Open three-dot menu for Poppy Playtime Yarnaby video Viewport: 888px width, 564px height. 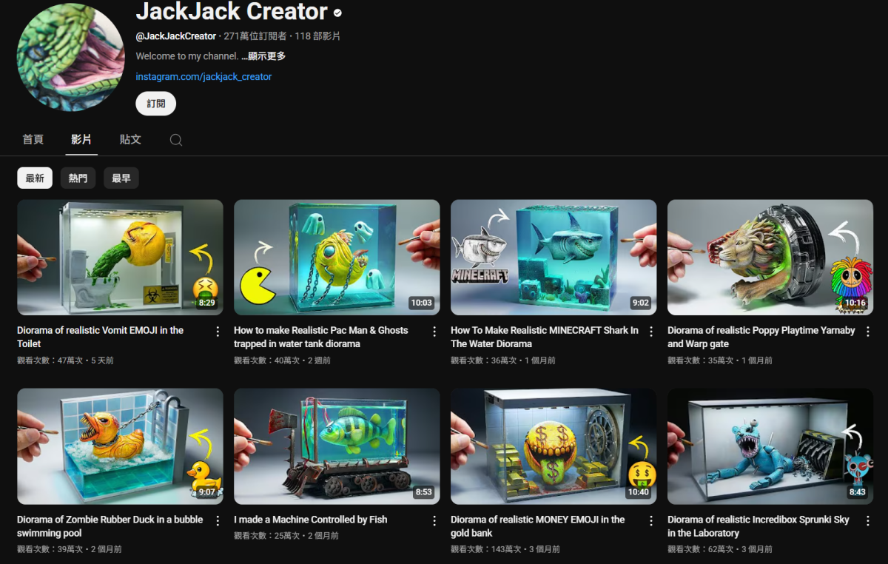tap(868, 332)
